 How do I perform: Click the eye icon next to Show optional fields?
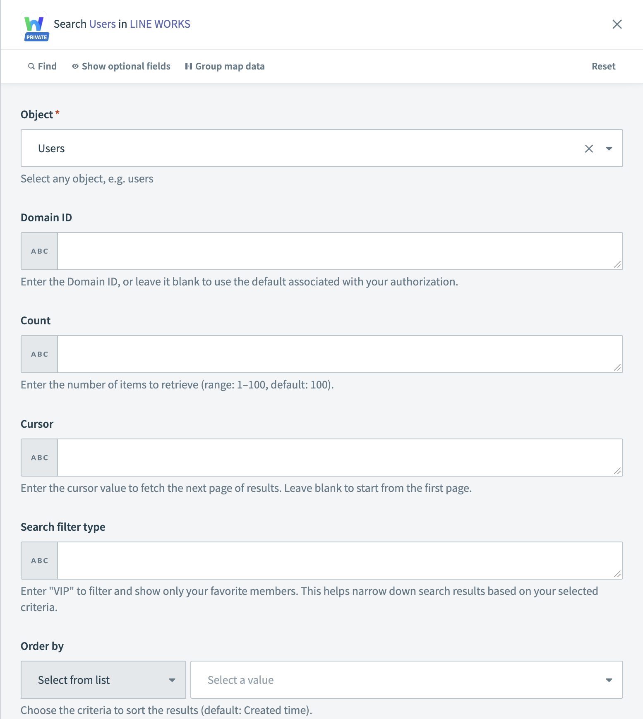pos(75,66)
